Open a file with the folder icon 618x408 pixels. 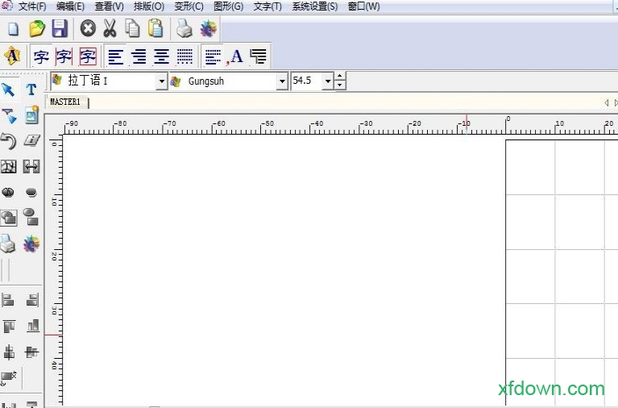[x=36, y=29]
